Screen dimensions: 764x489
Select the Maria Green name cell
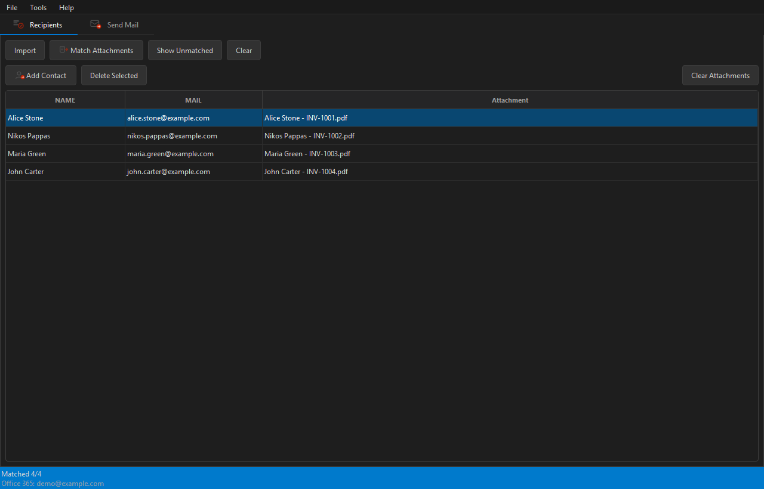point(66,154)
